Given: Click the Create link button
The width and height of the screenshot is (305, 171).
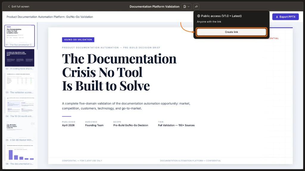Looking at the screenshot, I should (231, 32).
